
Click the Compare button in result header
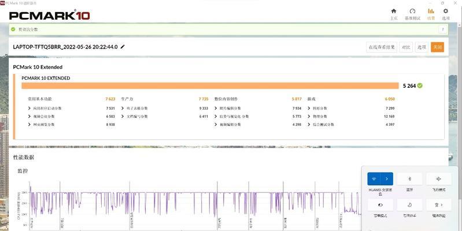[406, 47]
